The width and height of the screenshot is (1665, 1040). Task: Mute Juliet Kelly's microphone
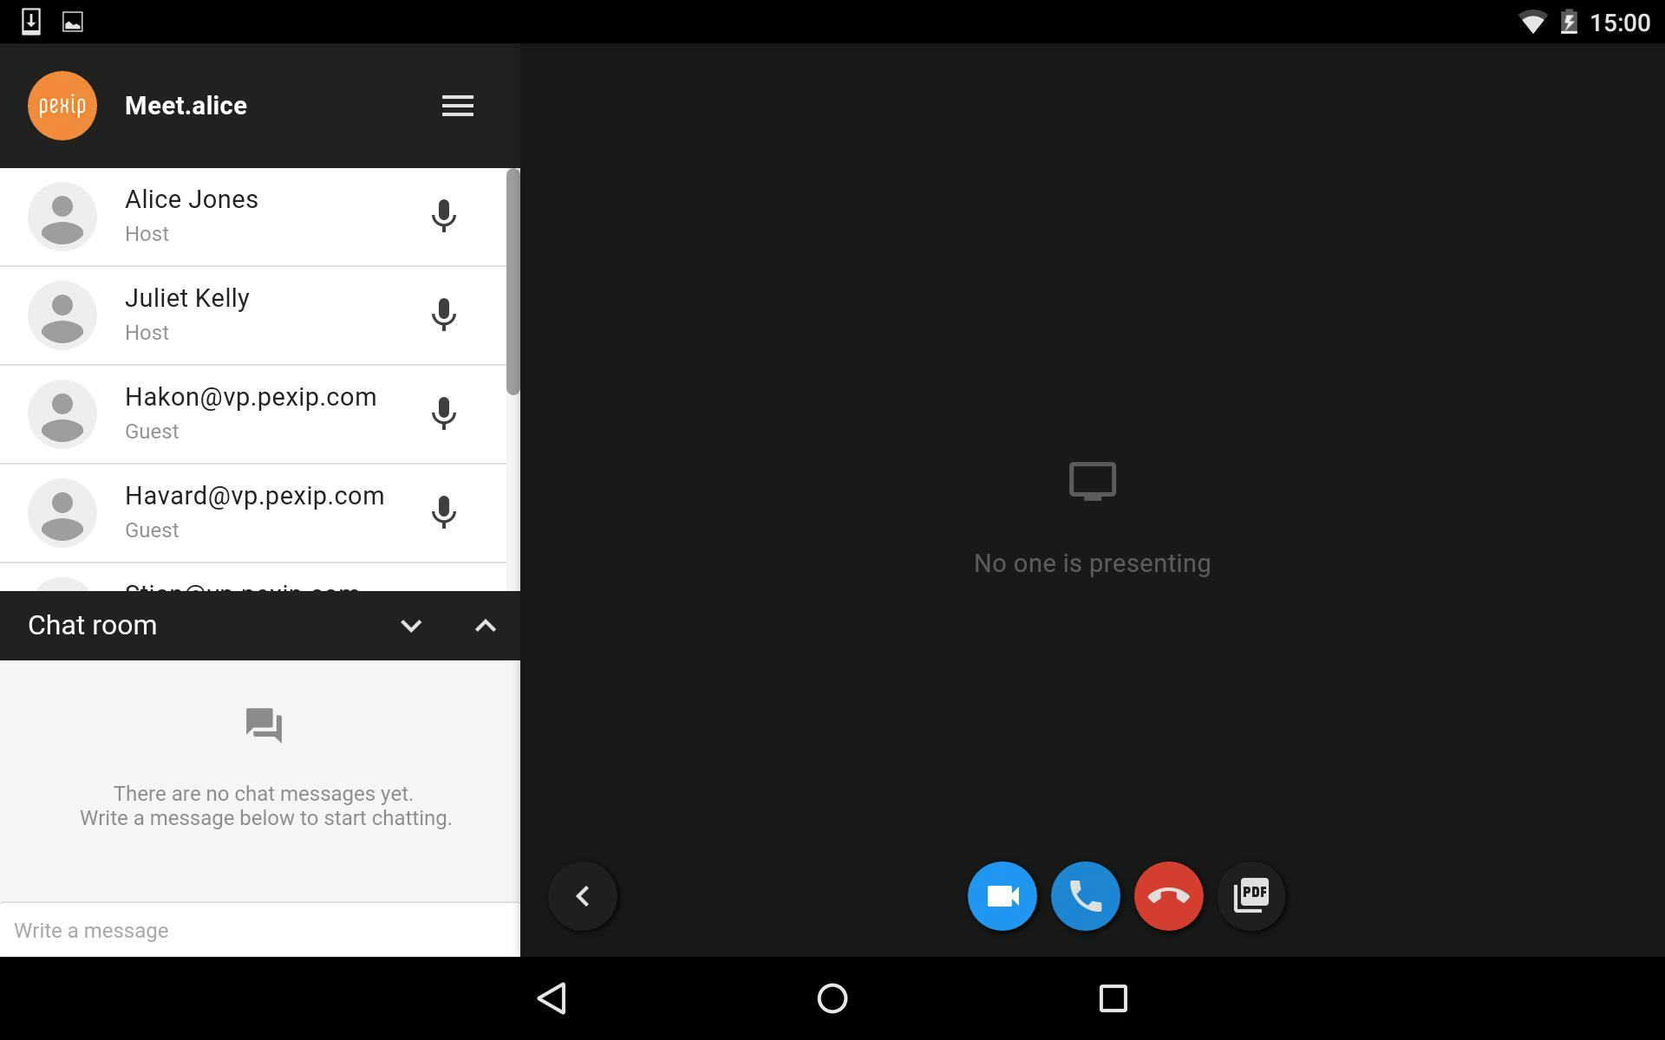[x=444, y=315]
